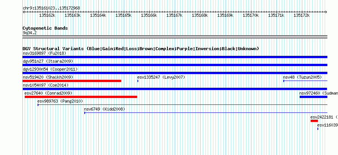This screenshot has height=155, width=338.
Task: Click the red nsv519420 (Shaikh2009) loss bar
Action: tap(72, 81)
